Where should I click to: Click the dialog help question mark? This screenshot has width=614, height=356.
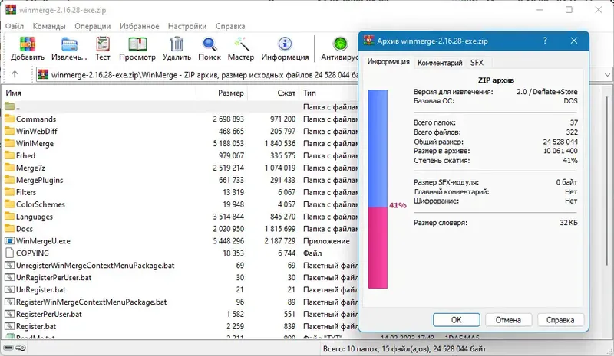[545, 41]
